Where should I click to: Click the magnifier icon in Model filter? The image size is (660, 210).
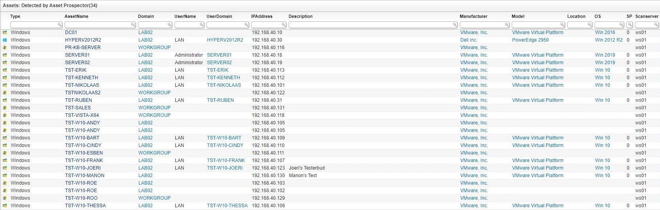point(562,25)
